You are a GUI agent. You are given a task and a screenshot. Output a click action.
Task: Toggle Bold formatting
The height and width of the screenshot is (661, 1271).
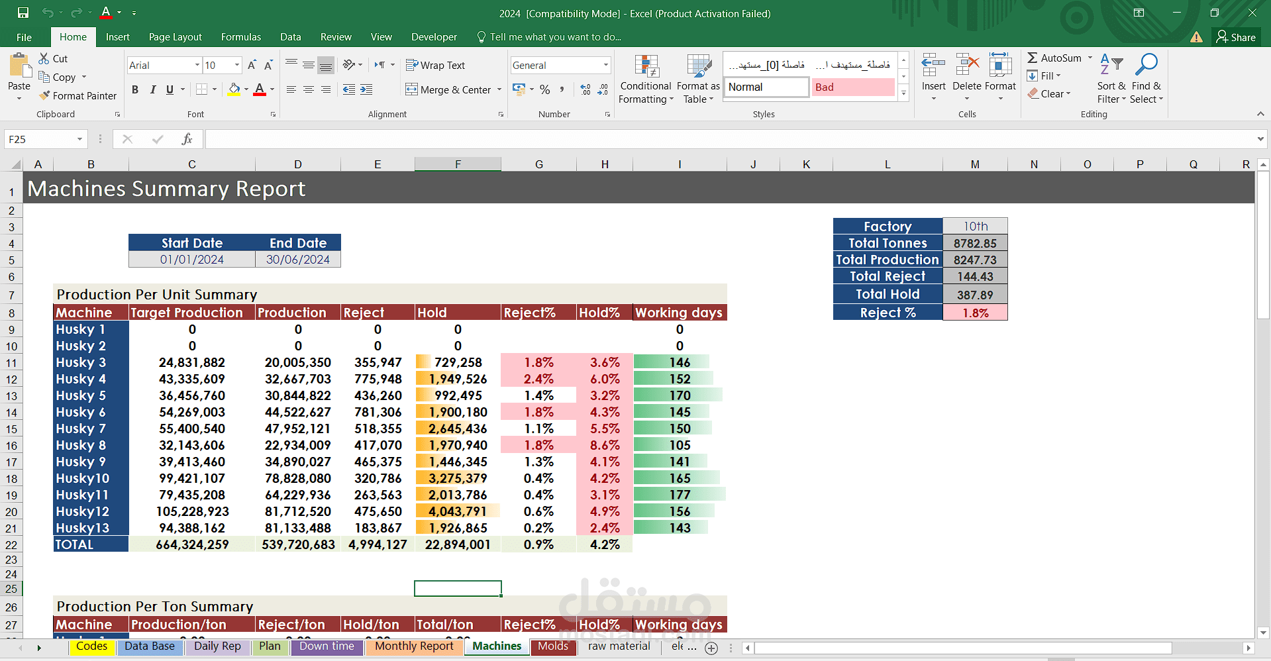pyautogui.click(x=135, y=89)
